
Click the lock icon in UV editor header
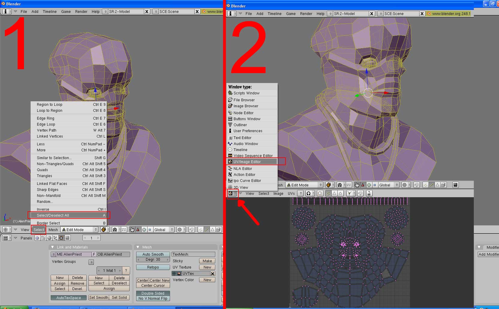pos(369,193)
